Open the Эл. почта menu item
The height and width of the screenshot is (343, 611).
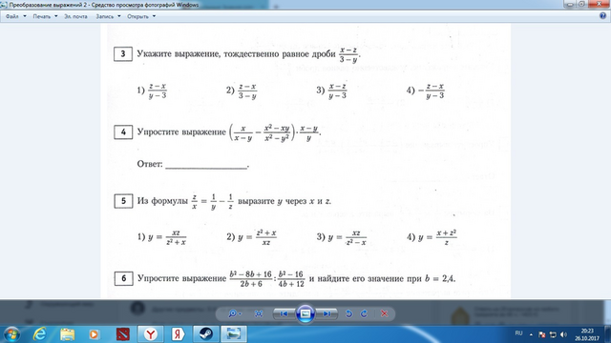pyautogui.click(x=75, y=16)
